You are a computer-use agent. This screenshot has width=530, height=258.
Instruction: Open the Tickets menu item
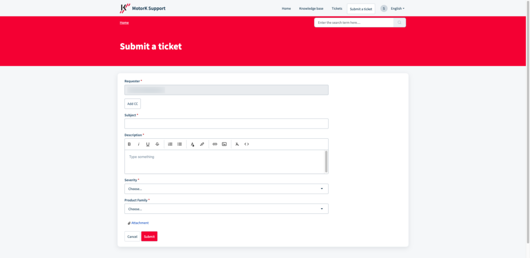(x=337, y=8)
